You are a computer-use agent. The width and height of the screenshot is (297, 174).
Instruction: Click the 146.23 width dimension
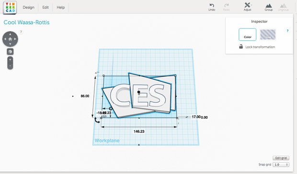coord(139,131)
